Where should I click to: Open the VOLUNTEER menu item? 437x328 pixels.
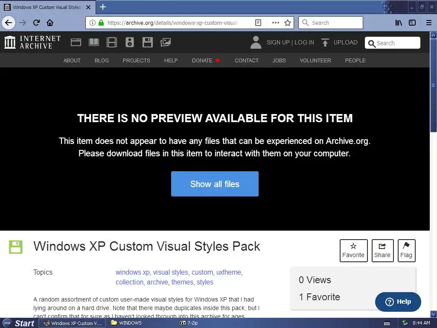315,61
